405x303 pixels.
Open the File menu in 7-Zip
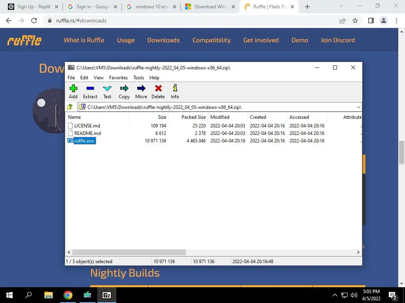(71, 78)
